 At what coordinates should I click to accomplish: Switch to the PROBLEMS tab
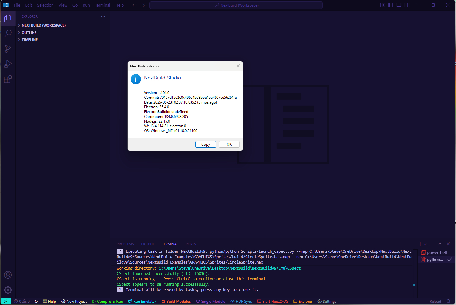pyautogui.click(x=125, y=244)
